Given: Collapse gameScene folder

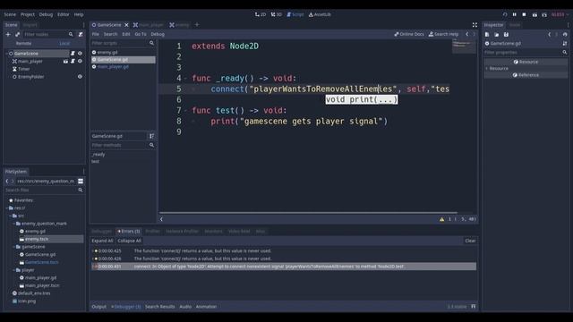Looking at the screenshot, I should (14, 247).
